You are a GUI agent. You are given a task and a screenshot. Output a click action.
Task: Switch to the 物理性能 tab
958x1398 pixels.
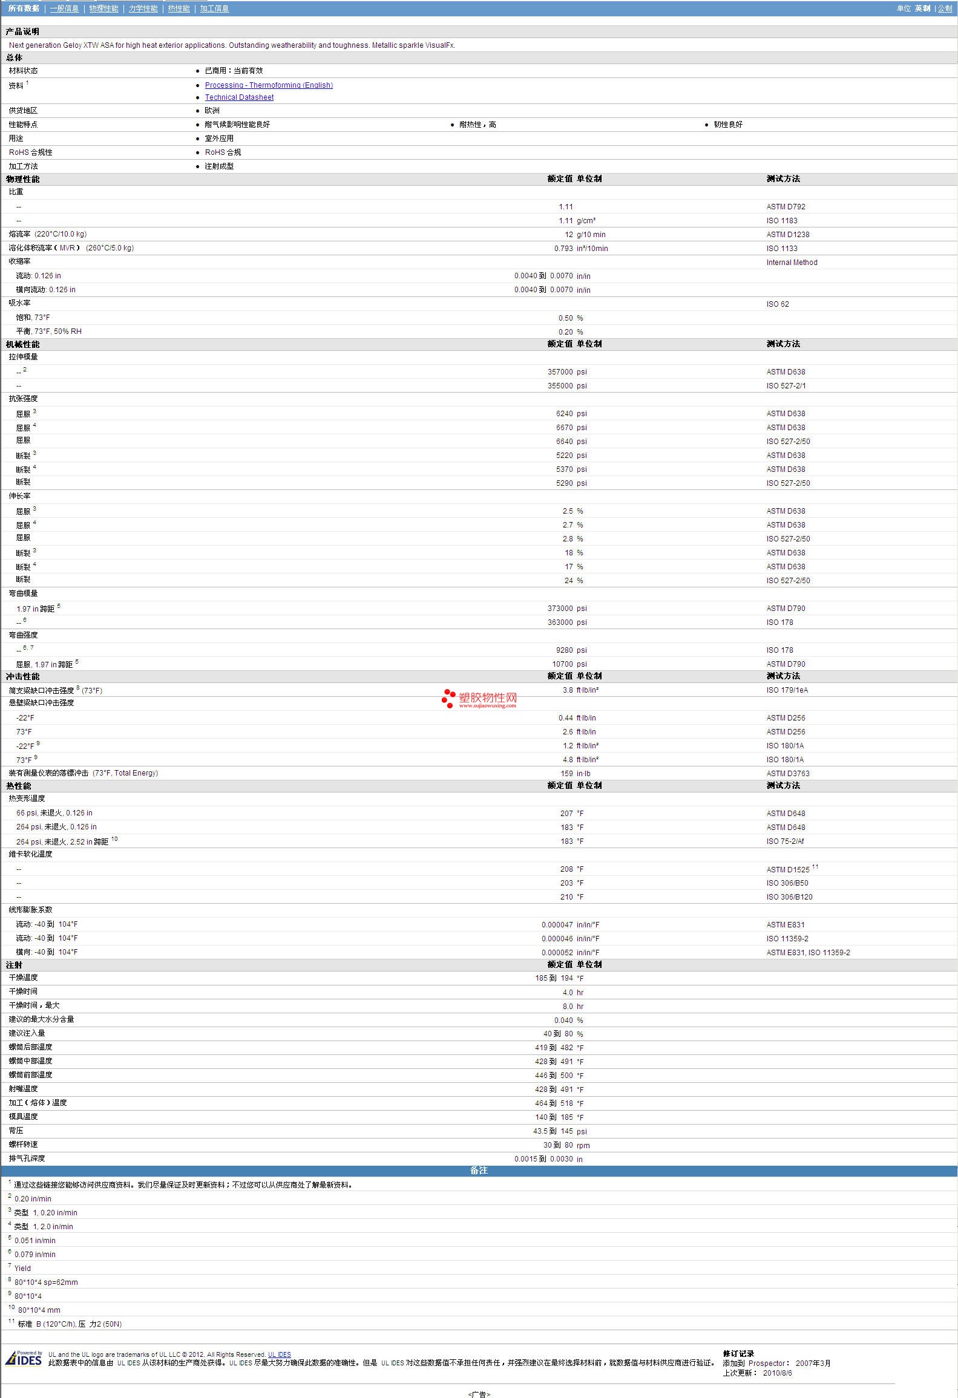click(103, 8)
